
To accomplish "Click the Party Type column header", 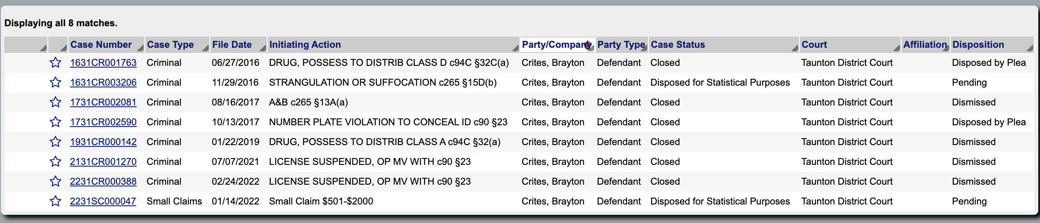I will [x=621, y=45].
